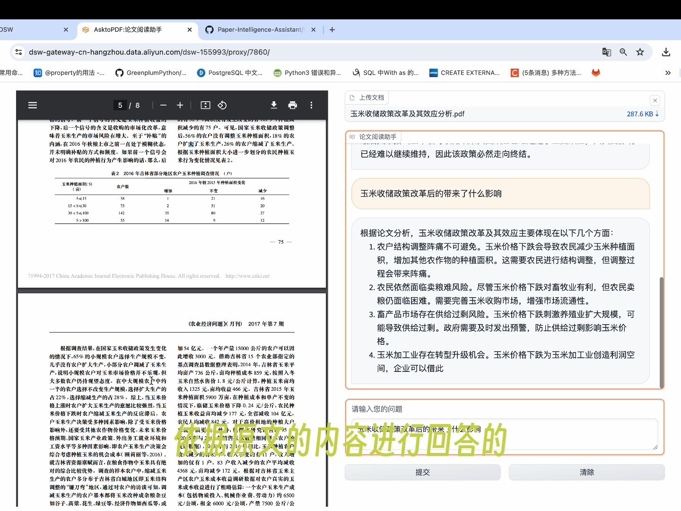Translate this page icon
Screen dimensions: 681x511
(x=606, y=52)
